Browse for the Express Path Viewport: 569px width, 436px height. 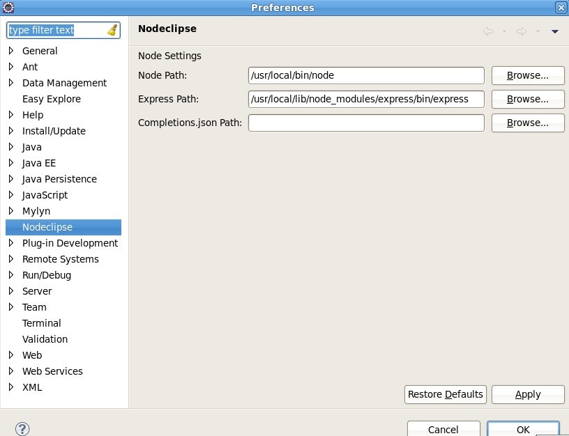(528, 99)
